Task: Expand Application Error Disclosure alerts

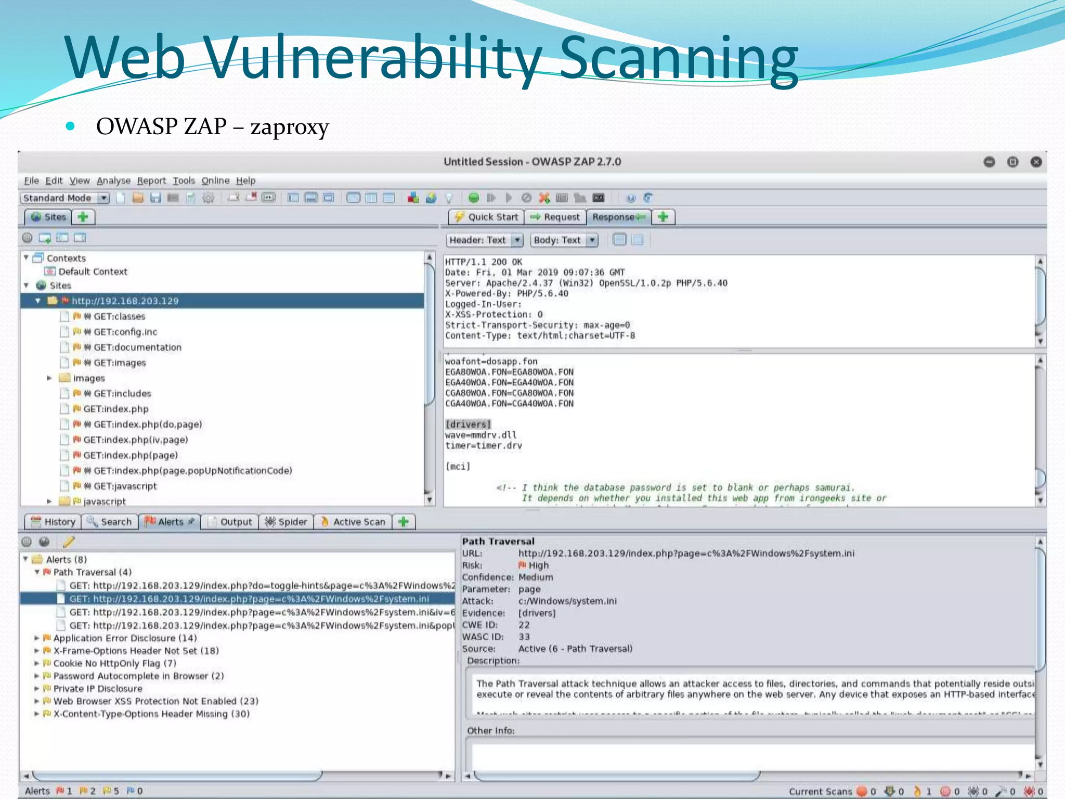Action: [37, 638]
